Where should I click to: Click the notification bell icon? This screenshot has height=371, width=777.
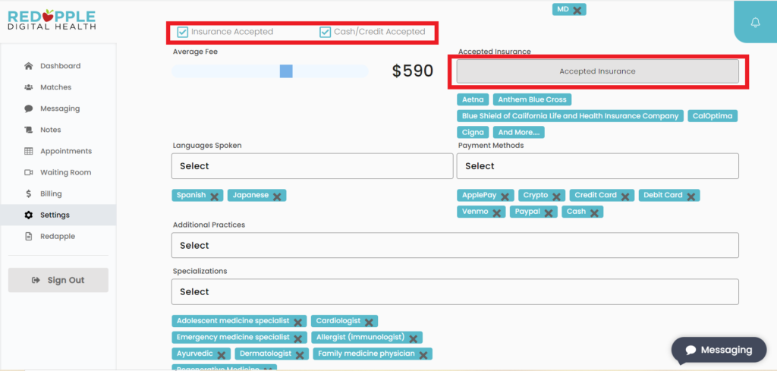(755, 22)
